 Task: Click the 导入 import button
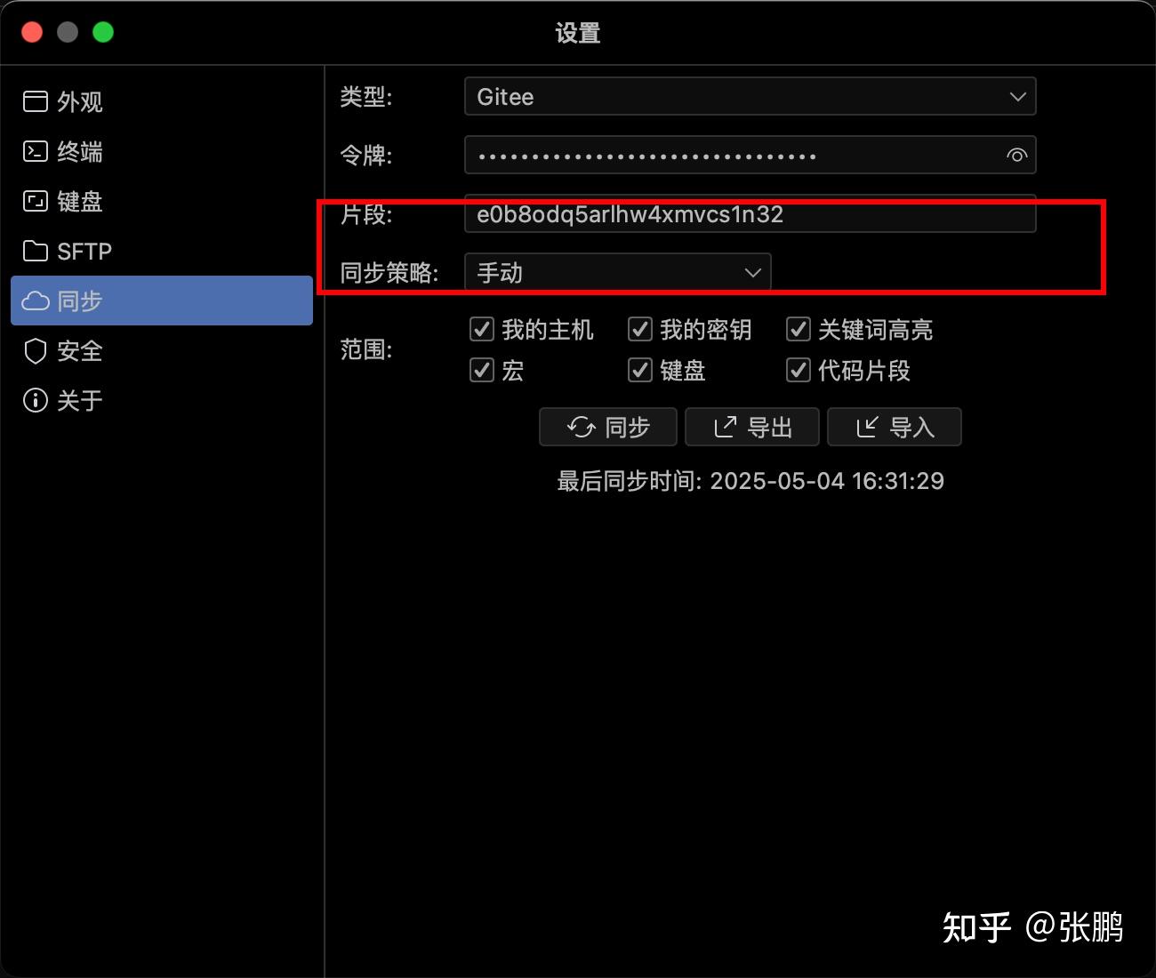(894, 427)
